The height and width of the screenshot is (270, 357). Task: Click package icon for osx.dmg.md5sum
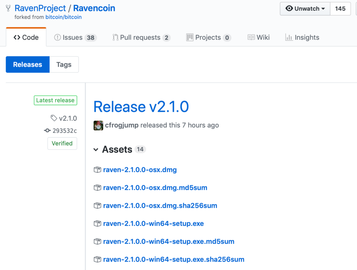point(97,188)
